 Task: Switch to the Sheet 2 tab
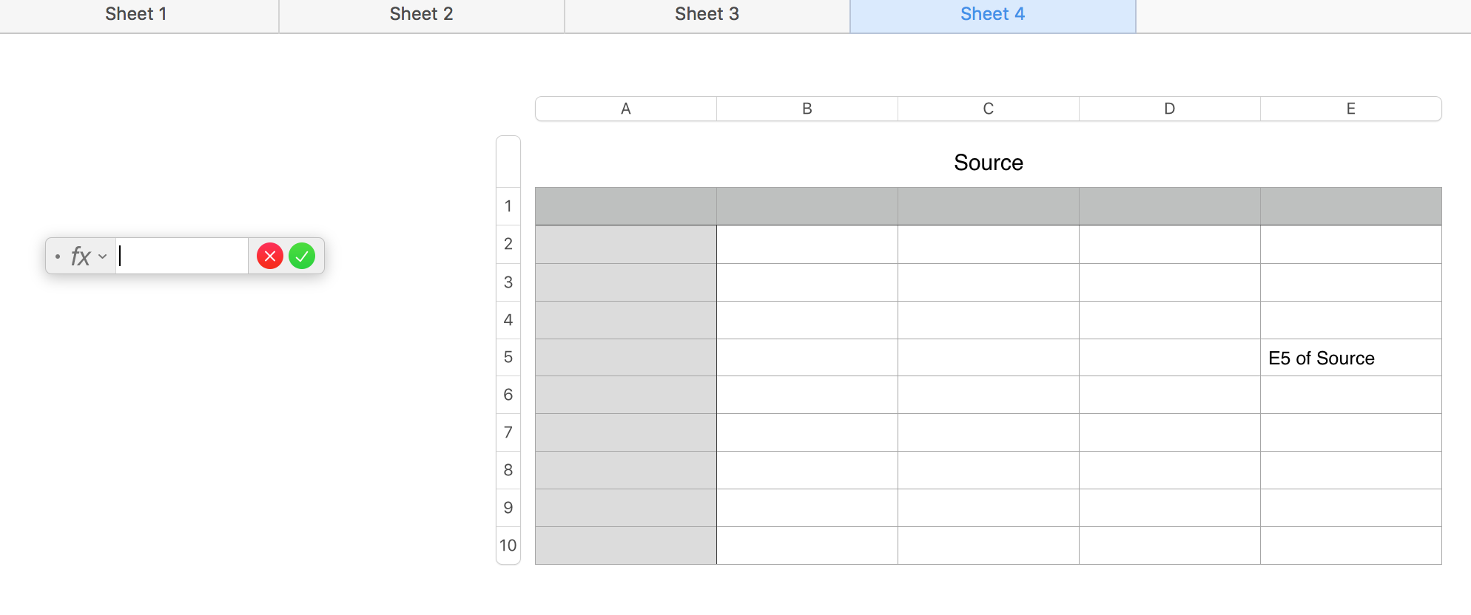pos(420,13)
